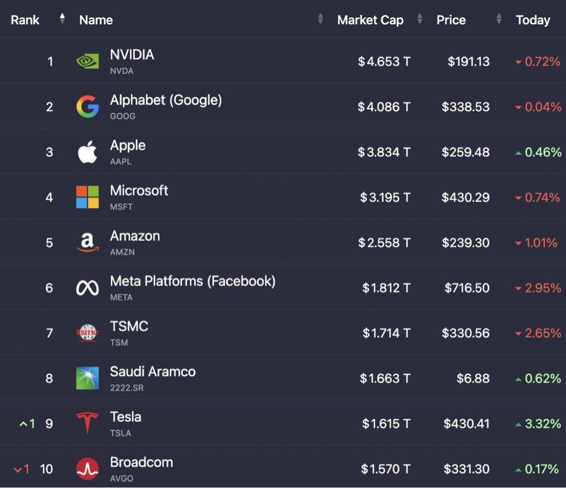Screen dimensions: 566x488
Task: Click Broadcom's $1.570 T market cap
Action: (x=385, y=469)
